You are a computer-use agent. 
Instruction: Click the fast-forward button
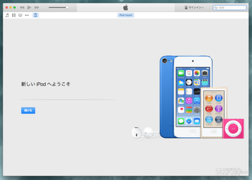point(37,8)
